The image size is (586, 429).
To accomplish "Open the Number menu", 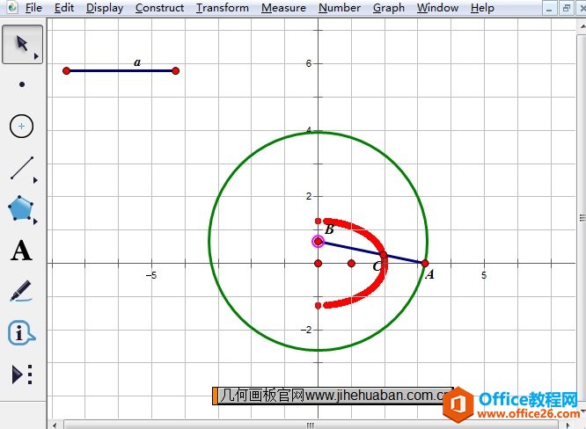I will click(x=340, y=8).
